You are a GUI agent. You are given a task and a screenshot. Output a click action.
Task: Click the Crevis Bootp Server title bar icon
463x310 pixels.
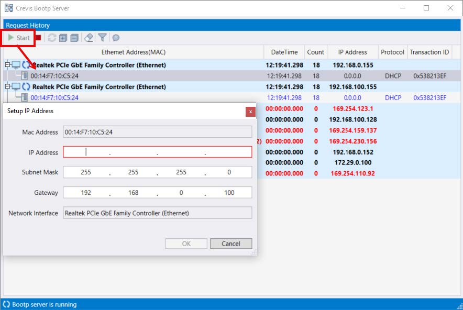click(9, 8)
